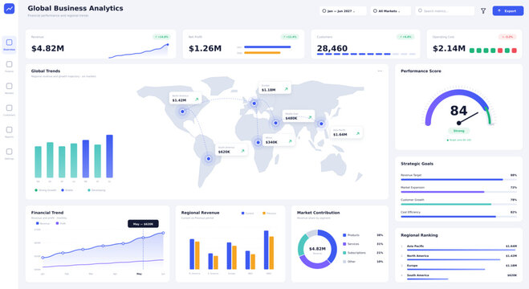
Task: Click the green badge on $4.82M card
Action: pos(161,37)
